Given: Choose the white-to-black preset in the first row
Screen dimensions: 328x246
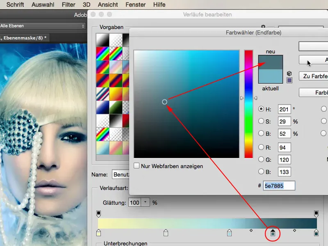Looking at the screenshot, I should click(x=103, y=40).
